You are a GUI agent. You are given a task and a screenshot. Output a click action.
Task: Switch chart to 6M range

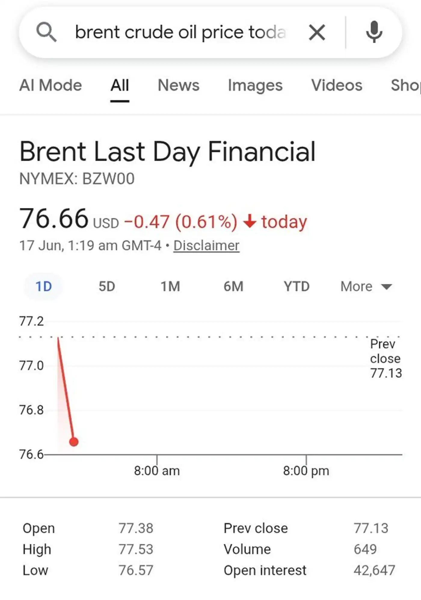coord(233,286)
